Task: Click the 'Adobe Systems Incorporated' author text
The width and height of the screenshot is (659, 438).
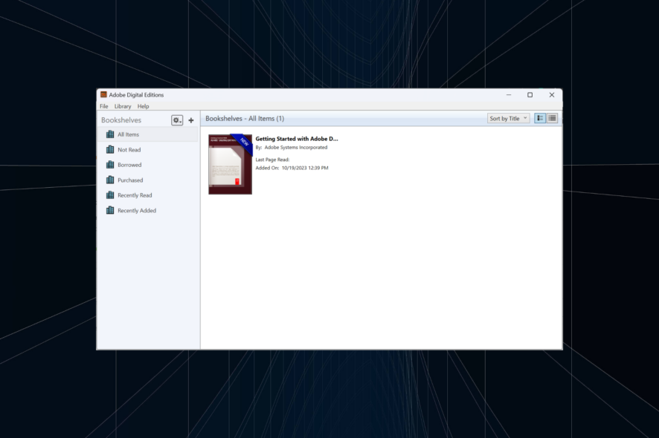Action: coord(296,147)
